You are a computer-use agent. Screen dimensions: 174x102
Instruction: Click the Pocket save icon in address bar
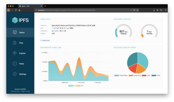[x=134, y=10]
